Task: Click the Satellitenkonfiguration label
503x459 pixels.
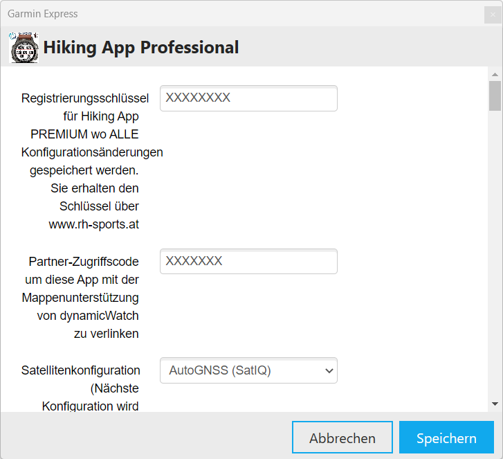Action: click(x=81, y=370)
